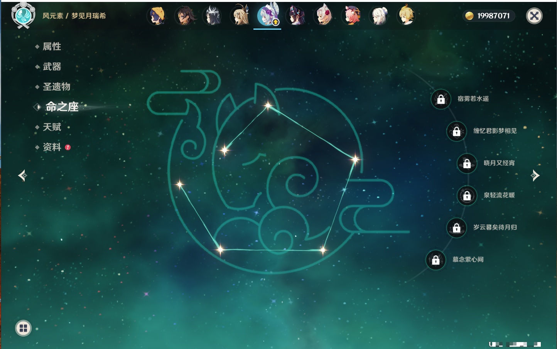Open the 属性 attributes menu
557x349 pixels.
pyautogui.click(x=52, y=47)
